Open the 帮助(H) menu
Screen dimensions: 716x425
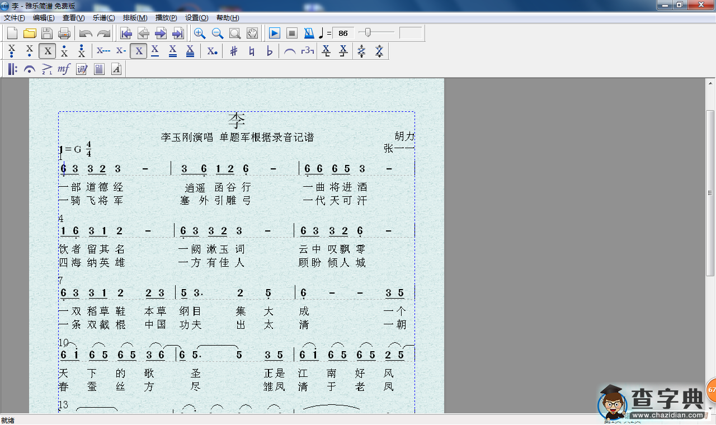pos(227,18)
